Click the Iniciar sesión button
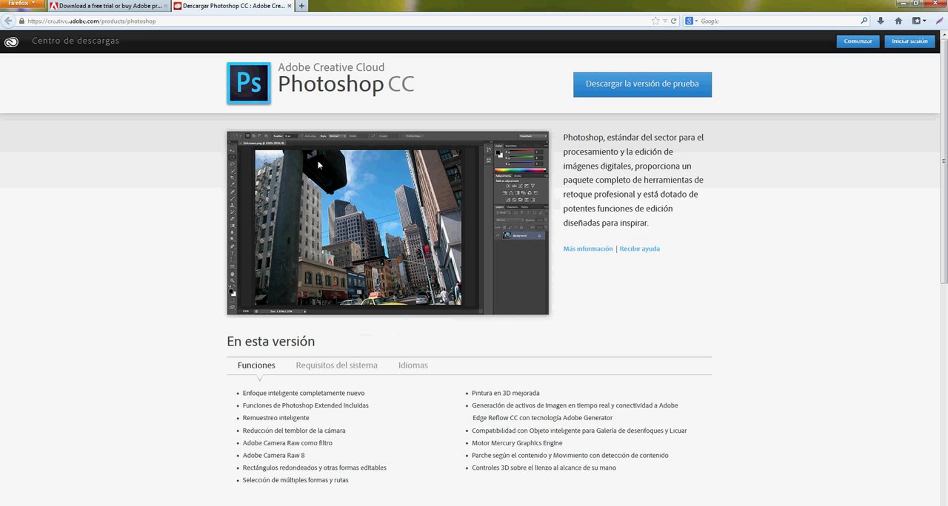Screen dimensions: 948x506 point(909,41)
